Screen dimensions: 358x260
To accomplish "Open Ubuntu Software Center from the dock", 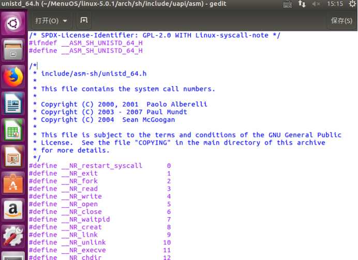I will pos(13,183).
